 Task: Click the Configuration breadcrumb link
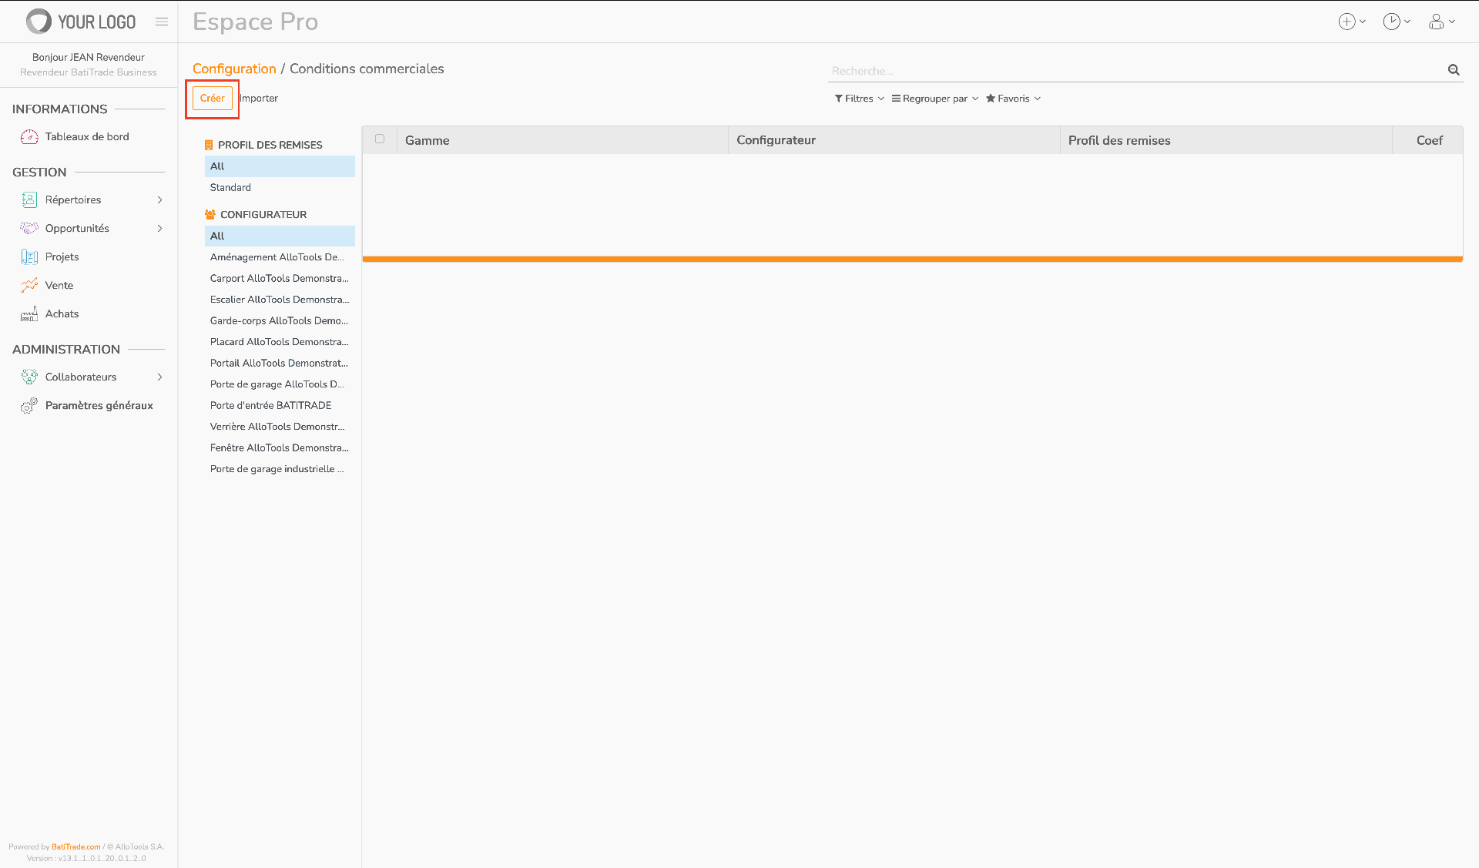(234, 69)
